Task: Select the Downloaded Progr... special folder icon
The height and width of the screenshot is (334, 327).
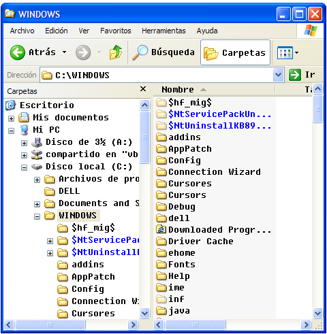Action: (x=161, y=229)
